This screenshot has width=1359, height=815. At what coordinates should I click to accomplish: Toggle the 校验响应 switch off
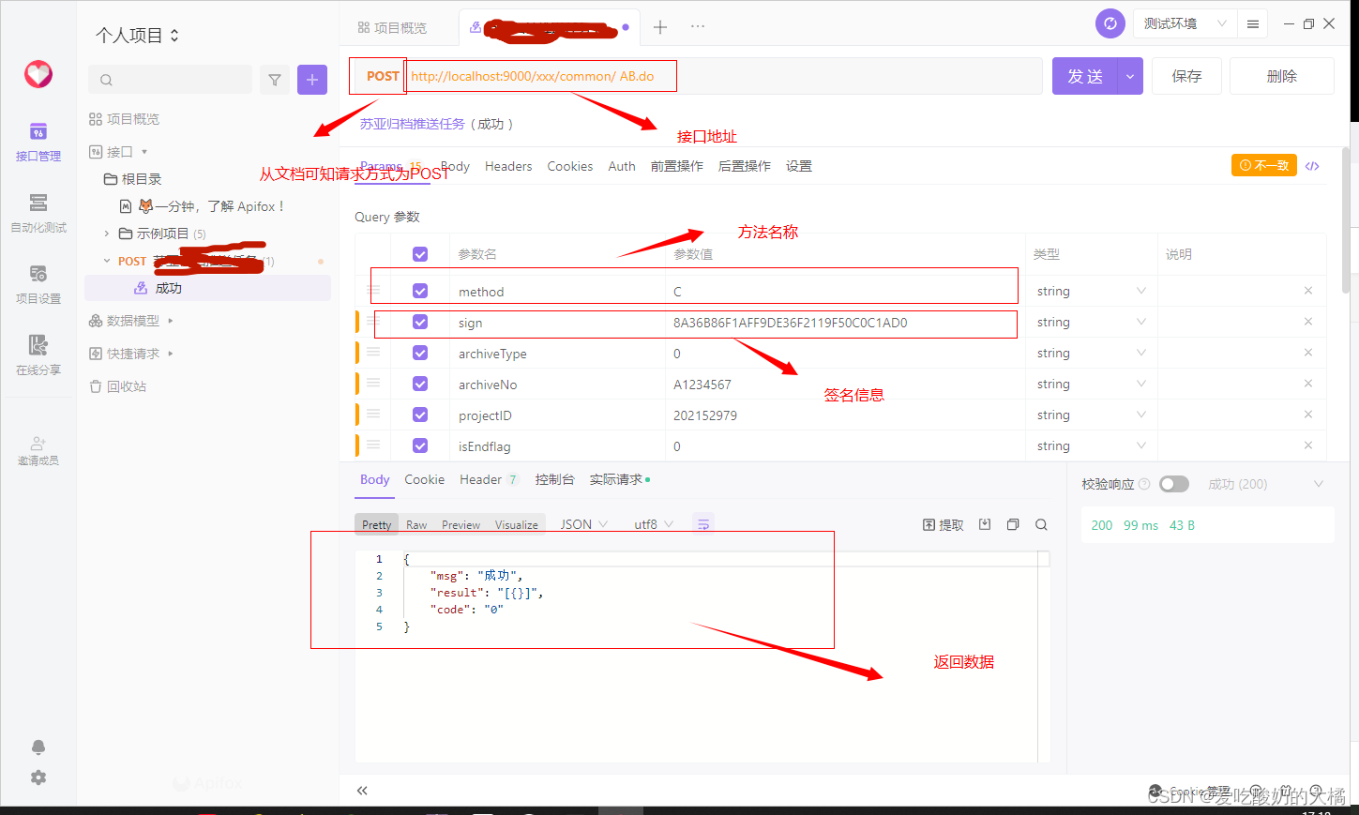(1173, 484)
